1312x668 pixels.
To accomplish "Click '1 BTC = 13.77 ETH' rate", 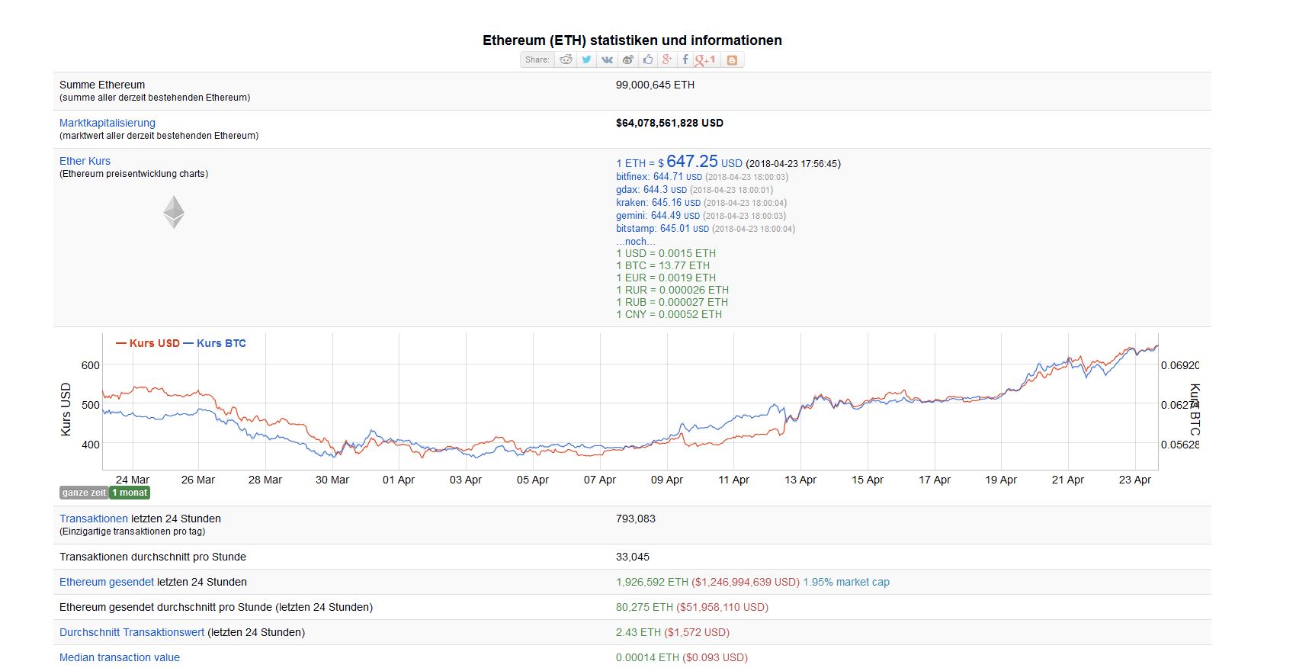I will [662, 265].
